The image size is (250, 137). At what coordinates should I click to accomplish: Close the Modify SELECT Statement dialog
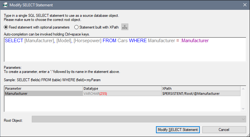tap(245, 5)
